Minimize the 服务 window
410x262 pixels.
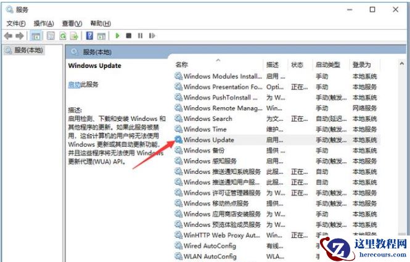click(x=350, y=10)
